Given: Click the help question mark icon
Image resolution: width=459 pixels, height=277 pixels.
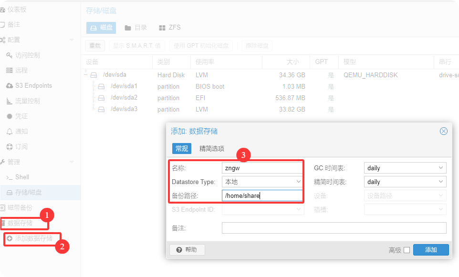Looking at the screenshot, I should click(x=179, y=250).
